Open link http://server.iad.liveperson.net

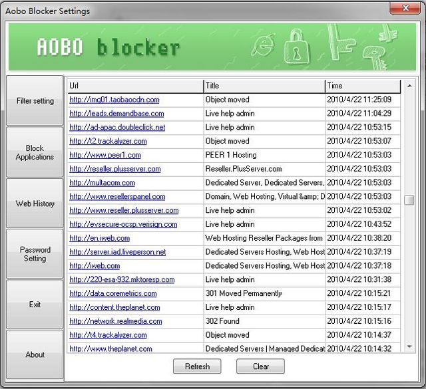tap(117, 252)
